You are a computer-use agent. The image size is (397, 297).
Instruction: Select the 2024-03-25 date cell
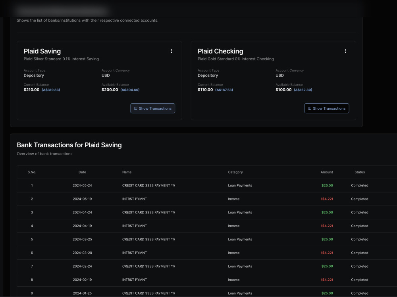click(82, 239)
